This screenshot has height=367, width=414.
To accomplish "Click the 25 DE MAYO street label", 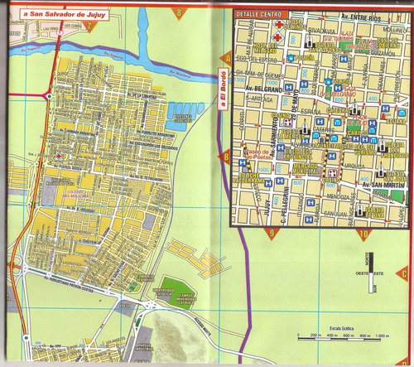I will (294, 104).
